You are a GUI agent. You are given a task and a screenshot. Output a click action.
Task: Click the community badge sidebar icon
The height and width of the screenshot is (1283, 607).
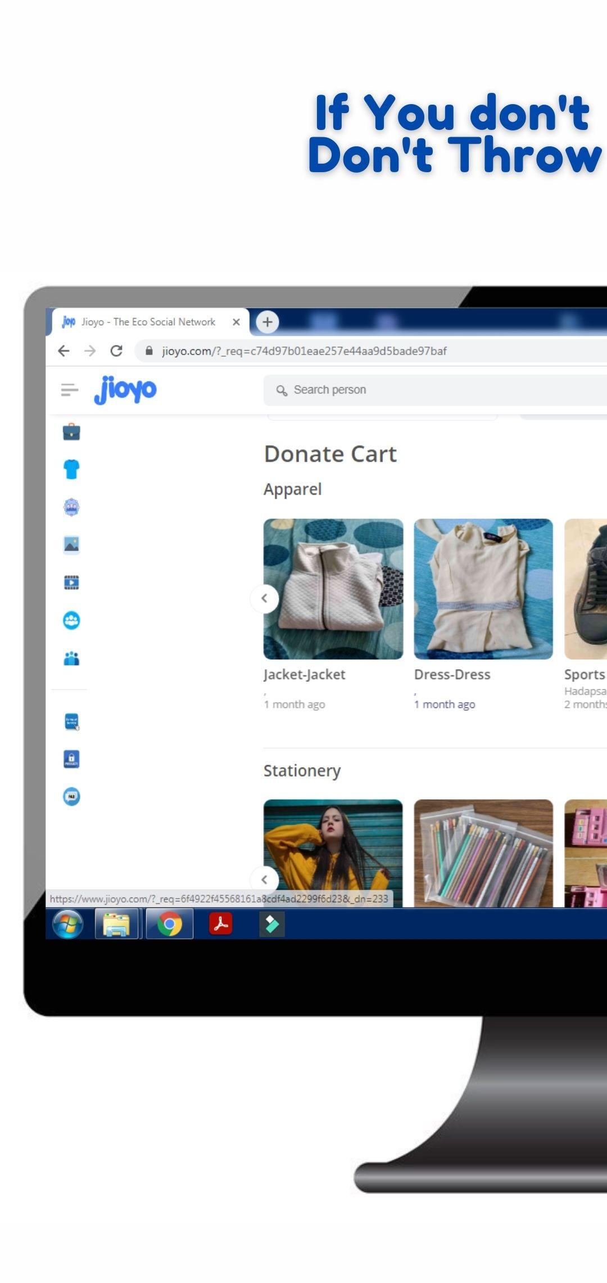click(x=71, y=507)
